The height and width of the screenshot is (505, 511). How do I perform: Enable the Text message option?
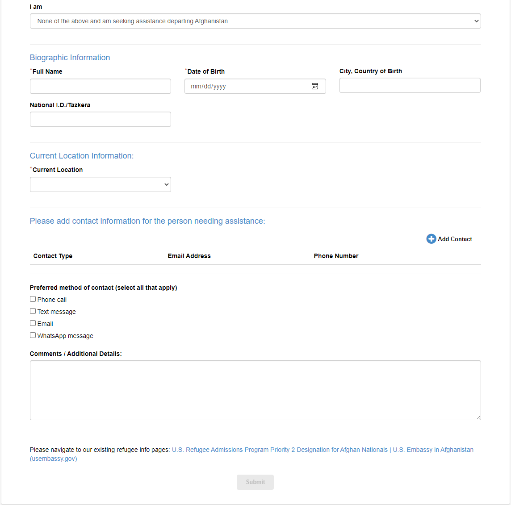pyautogui.click(x=33, y=311)
